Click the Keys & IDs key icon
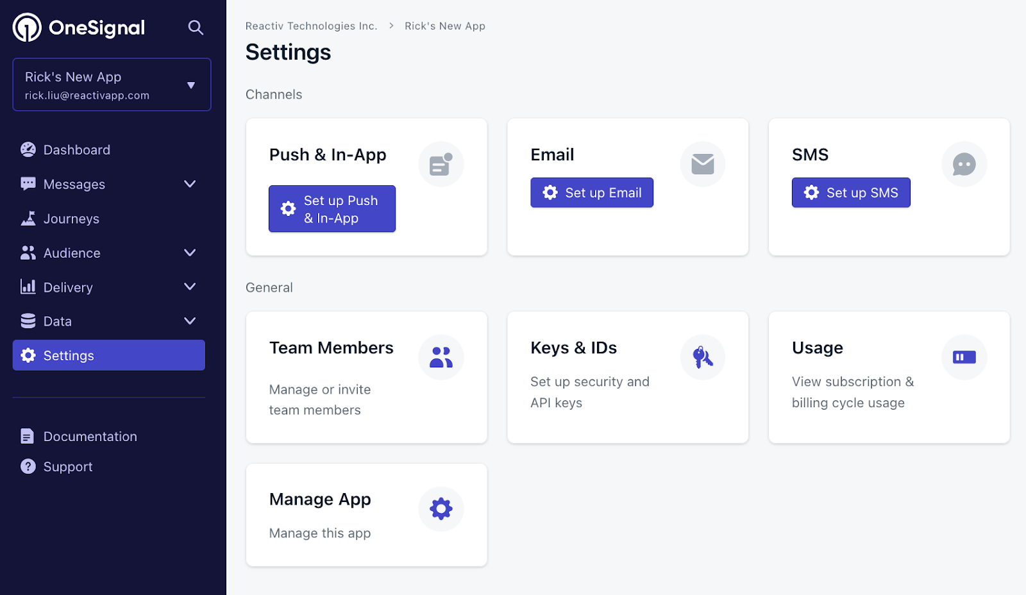1026x595 pixels. coord(702,357)
